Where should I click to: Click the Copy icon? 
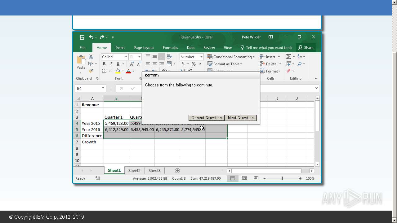91,64
